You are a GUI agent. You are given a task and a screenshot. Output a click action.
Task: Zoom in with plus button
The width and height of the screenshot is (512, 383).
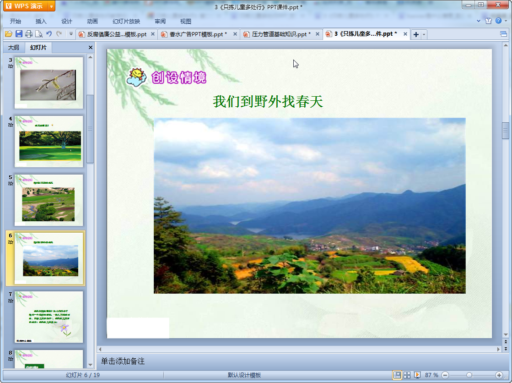coord(499,375)
